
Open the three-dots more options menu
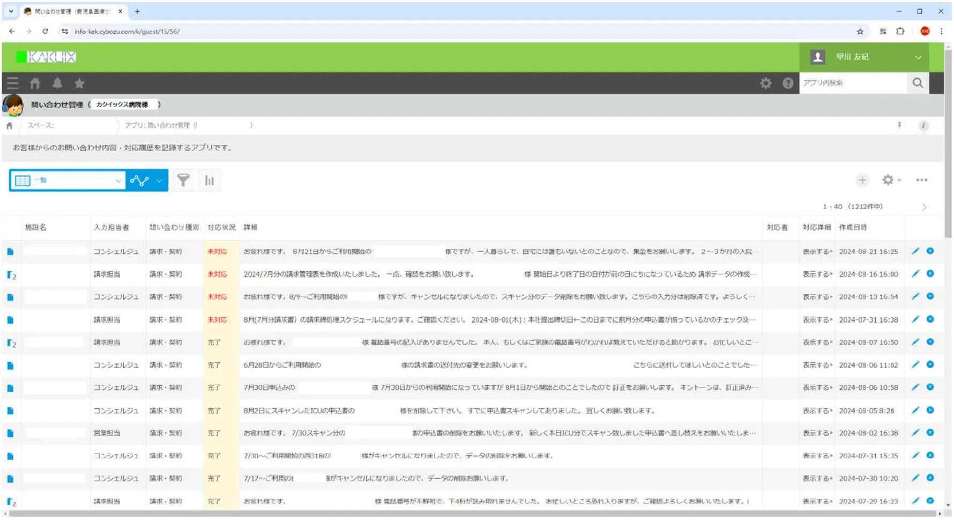(922, 180)
